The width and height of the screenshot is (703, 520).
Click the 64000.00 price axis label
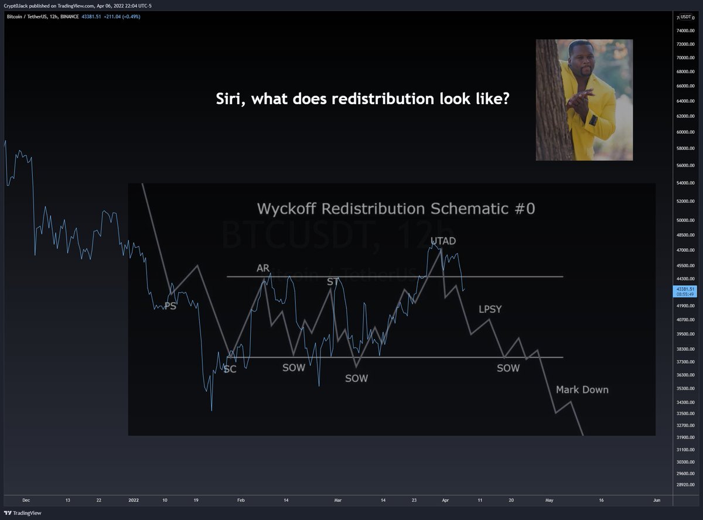[685, 101]
